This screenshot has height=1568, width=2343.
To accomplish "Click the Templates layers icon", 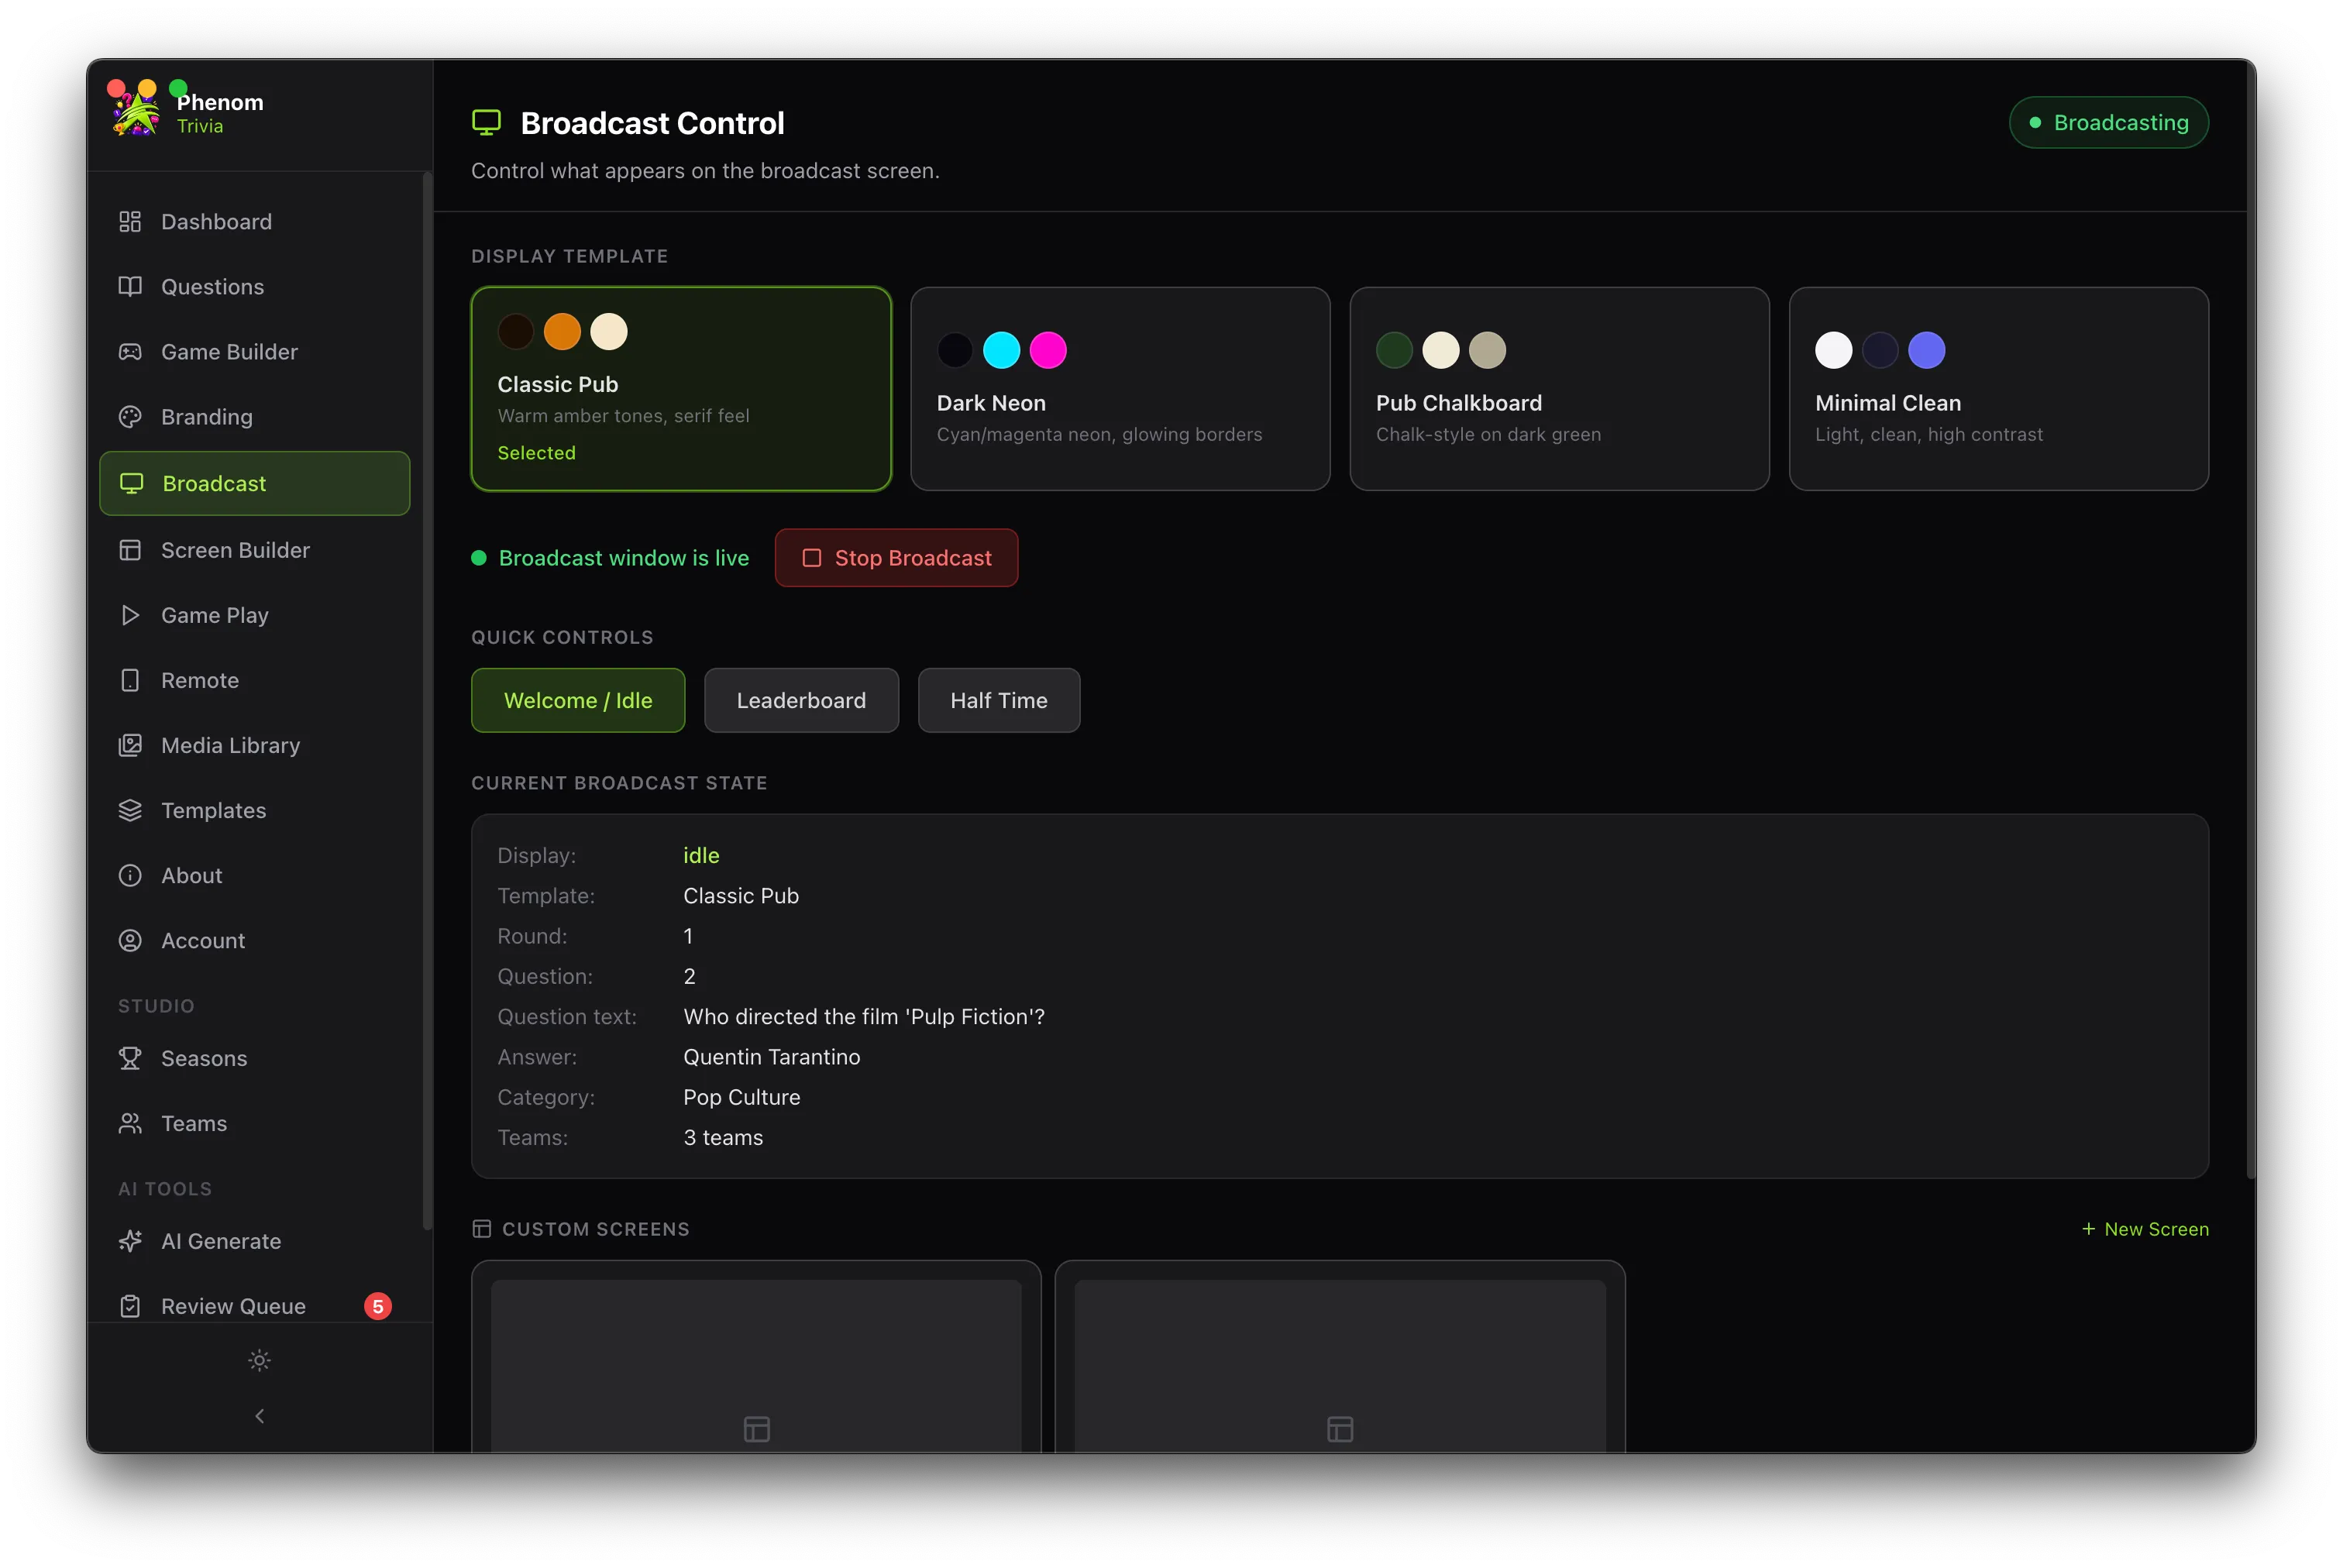I will click(x=130, y=810).
